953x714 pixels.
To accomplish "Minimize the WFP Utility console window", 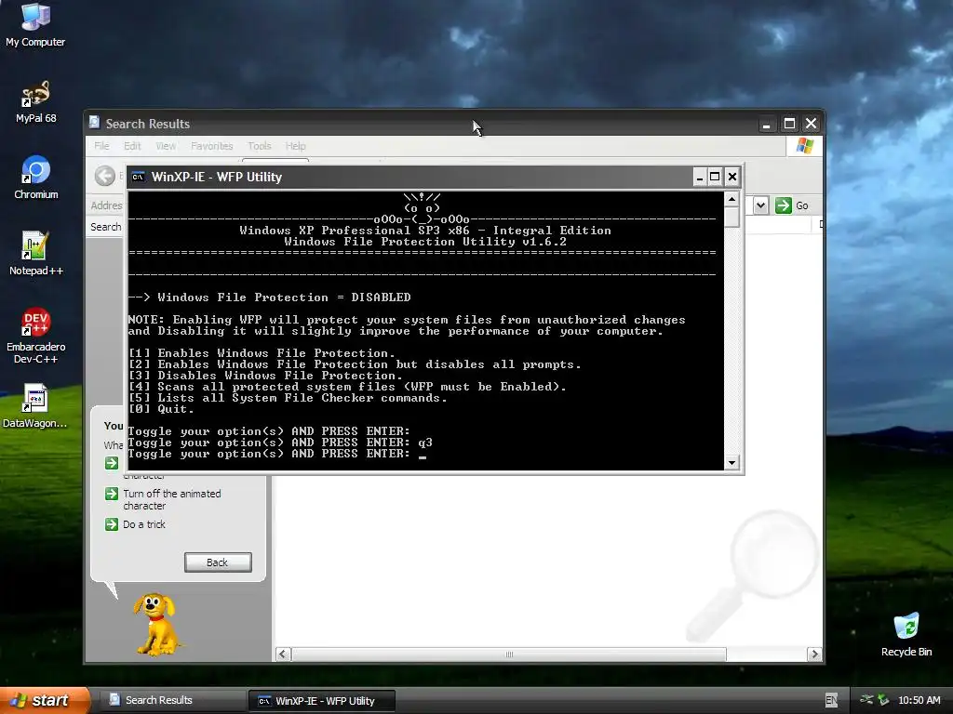I will click(x=700, y=177).
